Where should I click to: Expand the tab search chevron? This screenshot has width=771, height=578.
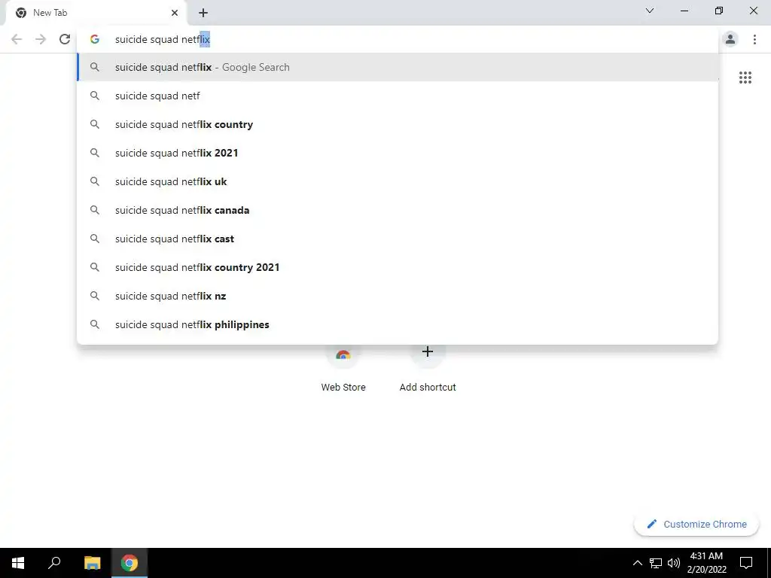tap(650, 11)
